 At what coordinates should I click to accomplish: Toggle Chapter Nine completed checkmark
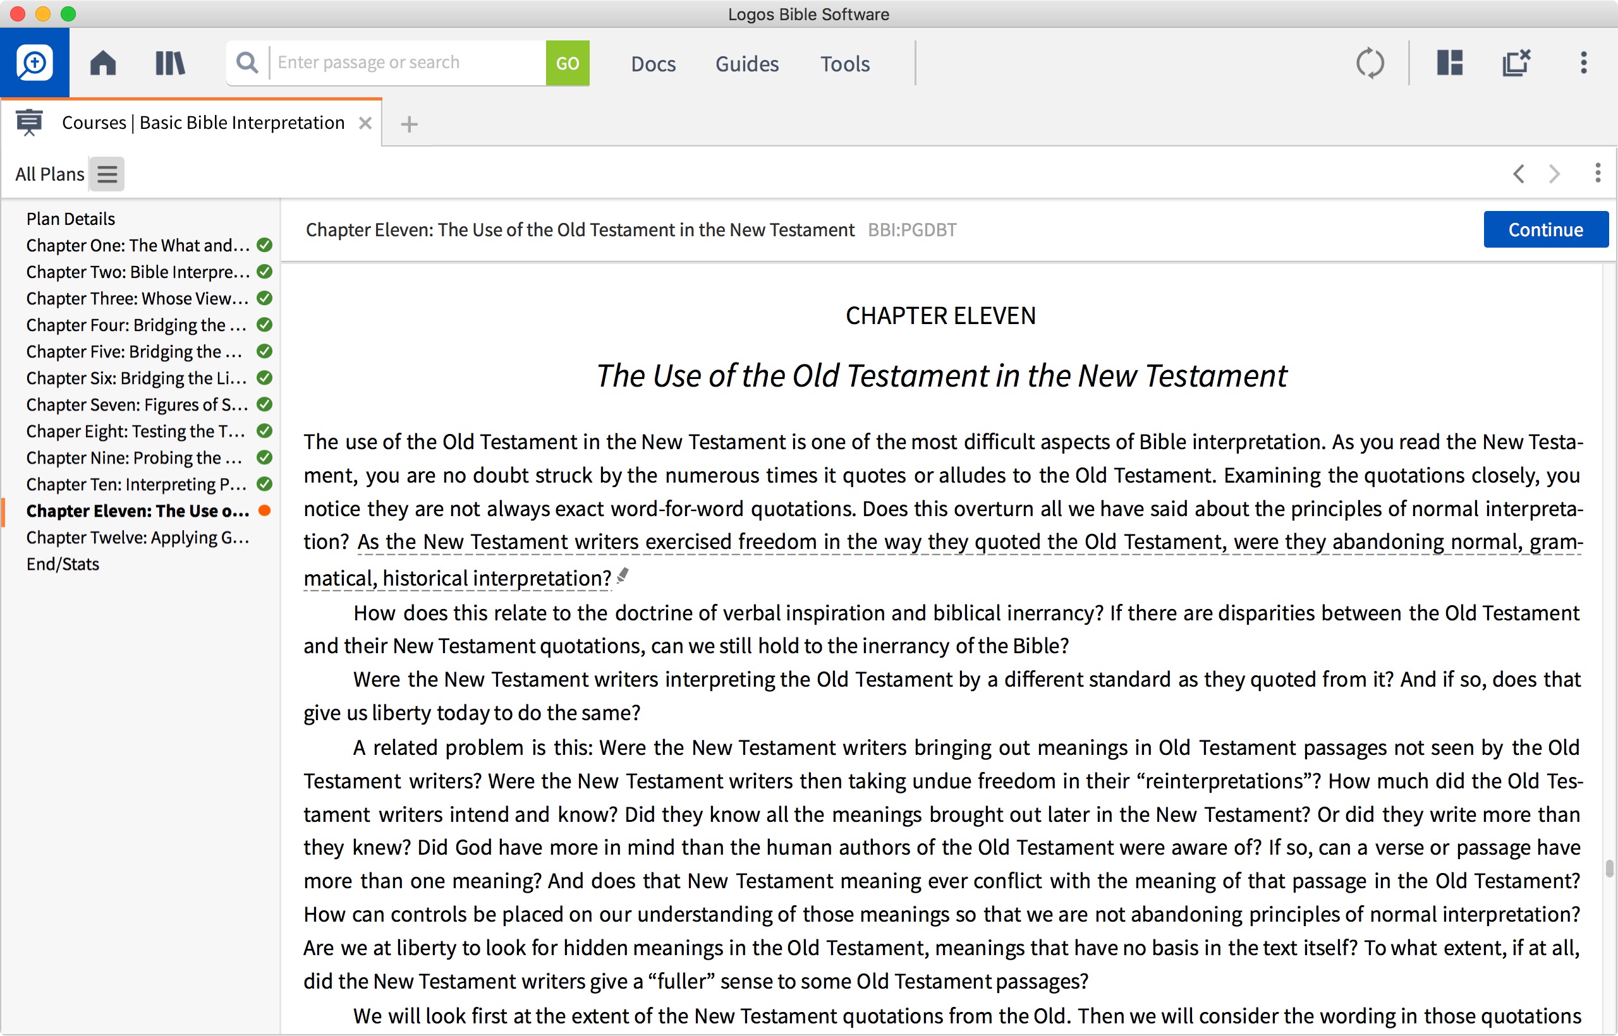coord(265,457)
